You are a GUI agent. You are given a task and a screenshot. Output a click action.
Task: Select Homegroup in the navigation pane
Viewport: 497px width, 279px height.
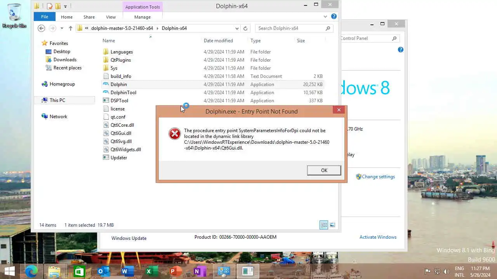(x=62, y=84)
